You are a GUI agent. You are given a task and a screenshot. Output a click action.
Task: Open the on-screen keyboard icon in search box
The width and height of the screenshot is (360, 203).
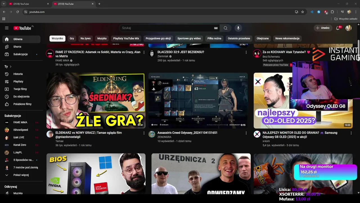pos(216,28)
